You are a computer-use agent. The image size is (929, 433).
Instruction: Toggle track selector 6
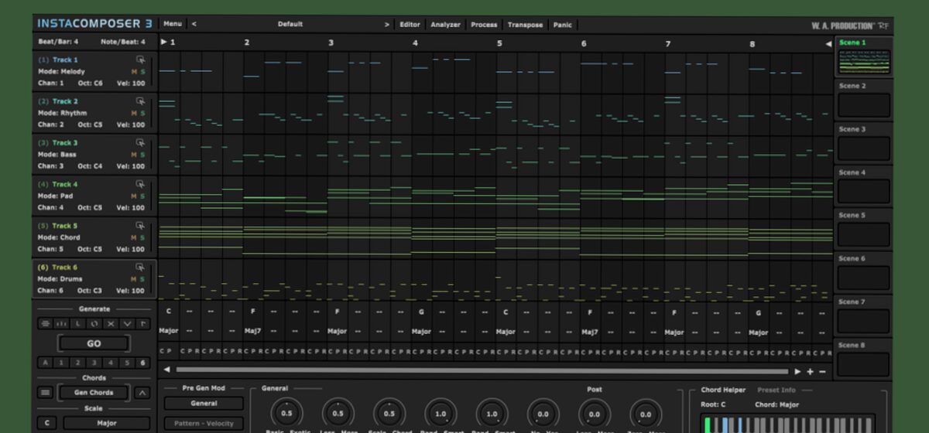(142, 363)
